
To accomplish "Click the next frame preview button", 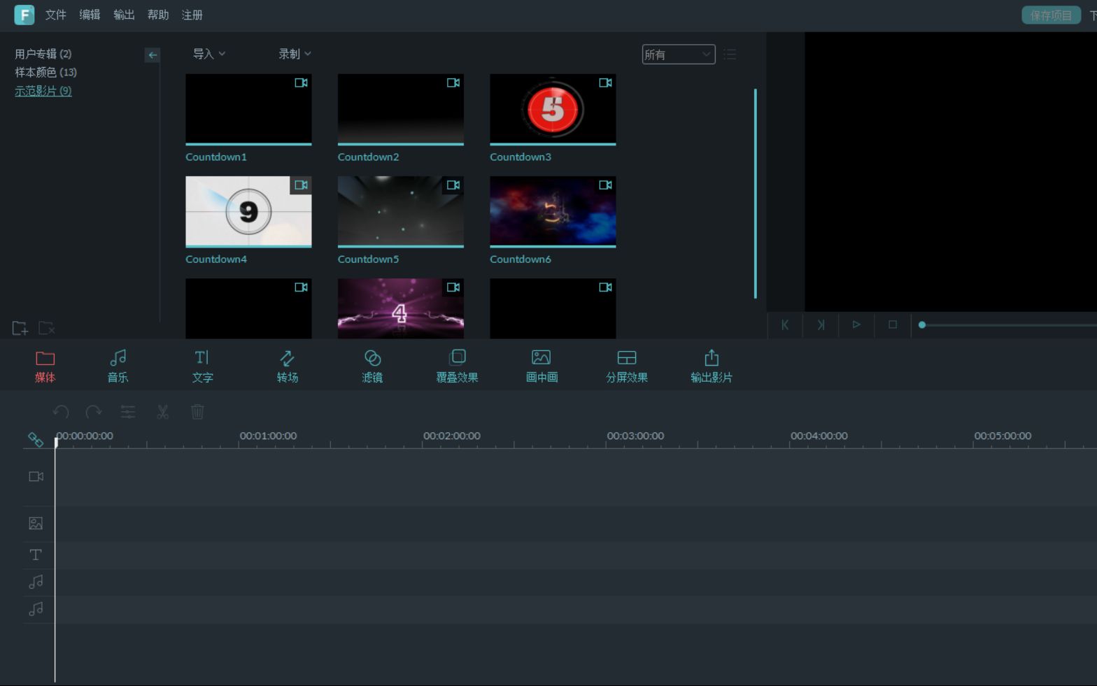I will pyautogui.click(x=821, y=324).
